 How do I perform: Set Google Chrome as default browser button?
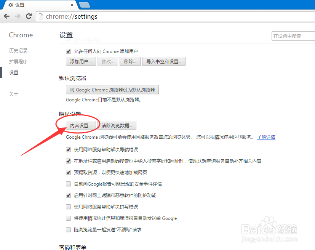click(x=112, y=90)
